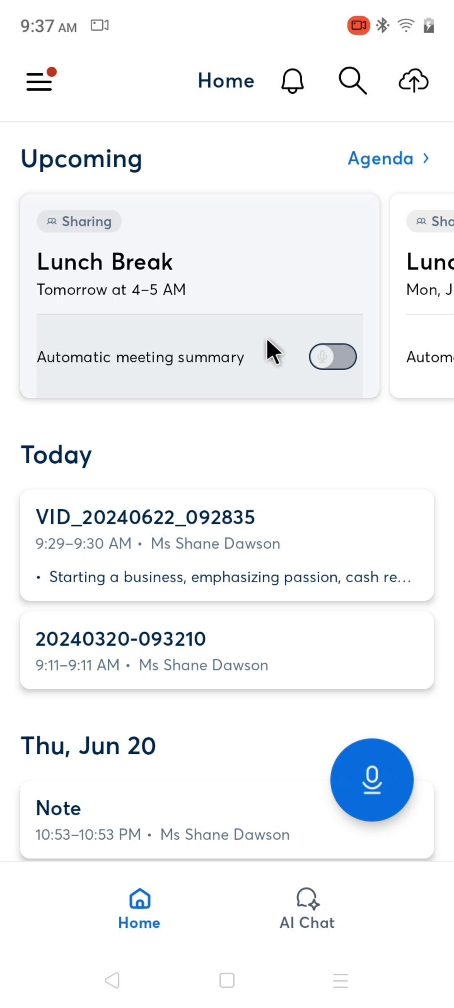Open the Note from Thu, Jun 20
454x1008 pixels.
click(x=168, y=819)
